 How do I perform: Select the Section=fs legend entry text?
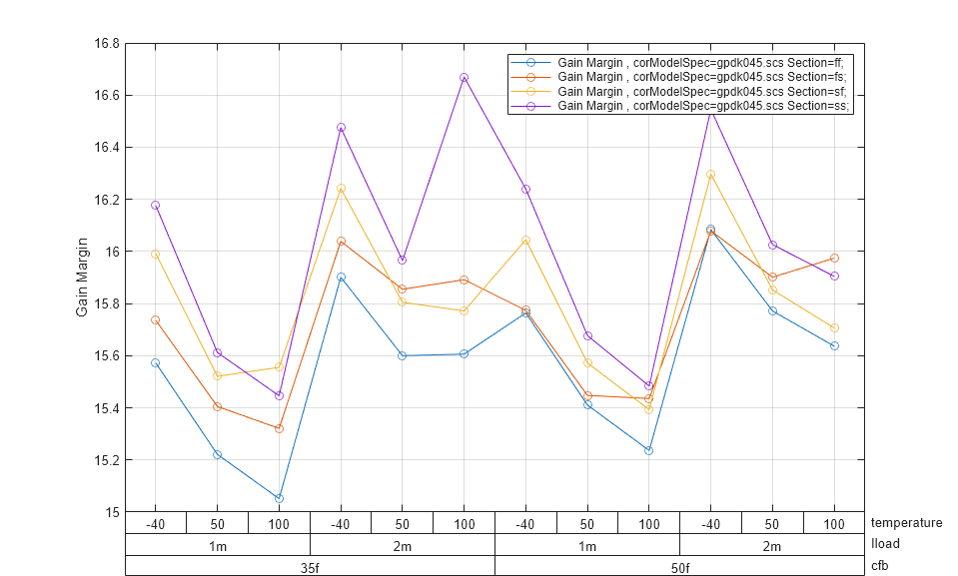pos(704,76)
